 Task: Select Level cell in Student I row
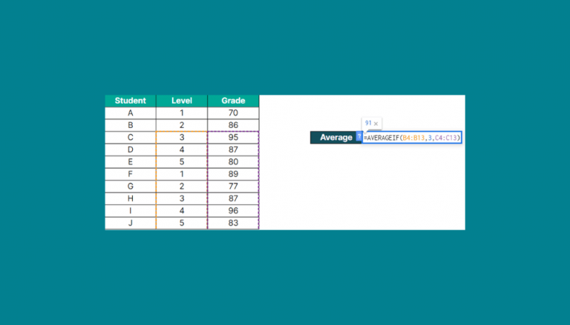(182, 211)
